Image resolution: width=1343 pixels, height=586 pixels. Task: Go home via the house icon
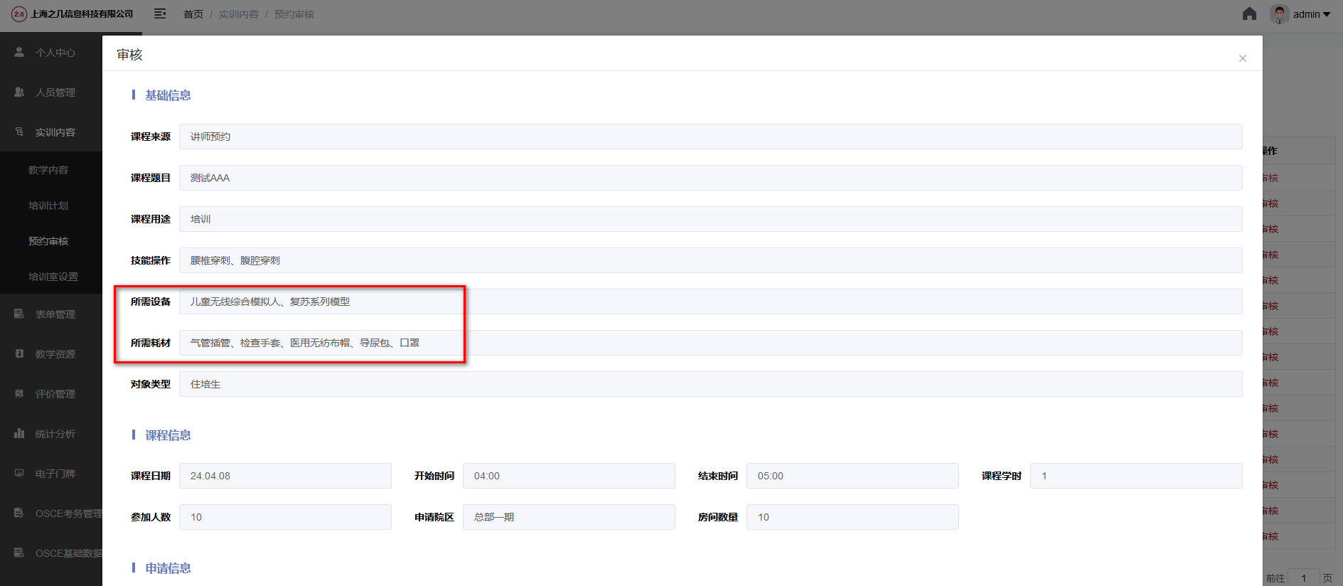tap(1249, 14)
